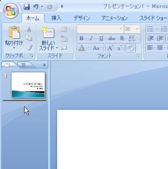
Task: Decrease font size with small A
Action: click(120, 48)
